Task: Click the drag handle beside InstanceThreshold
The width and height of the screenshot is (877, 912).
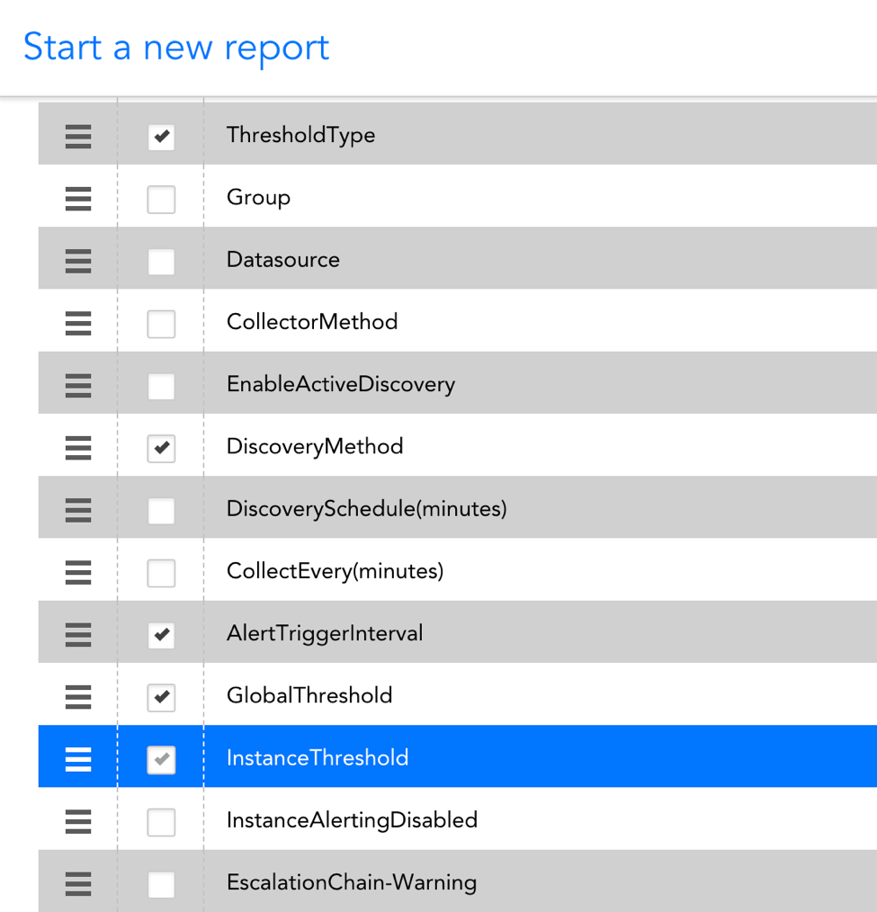Action: click(77, 758)
